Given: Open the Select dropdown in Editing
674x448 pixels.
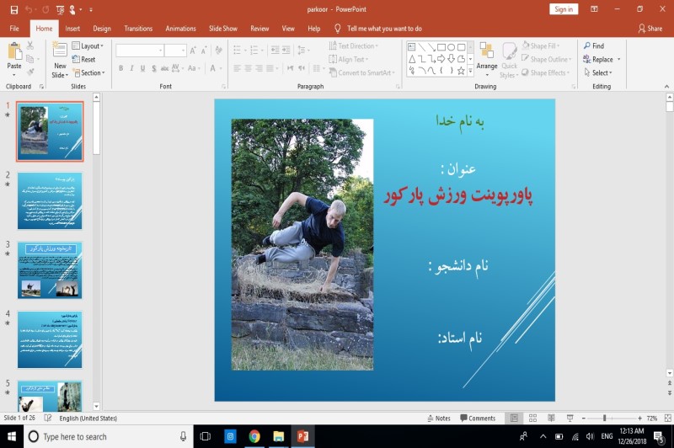Looking at the screenshot, I should point(602,73).
